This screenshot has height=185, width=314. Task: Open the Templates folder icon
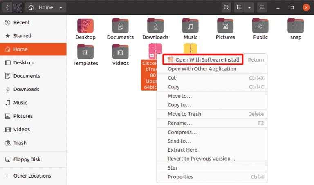click(85, 52)
